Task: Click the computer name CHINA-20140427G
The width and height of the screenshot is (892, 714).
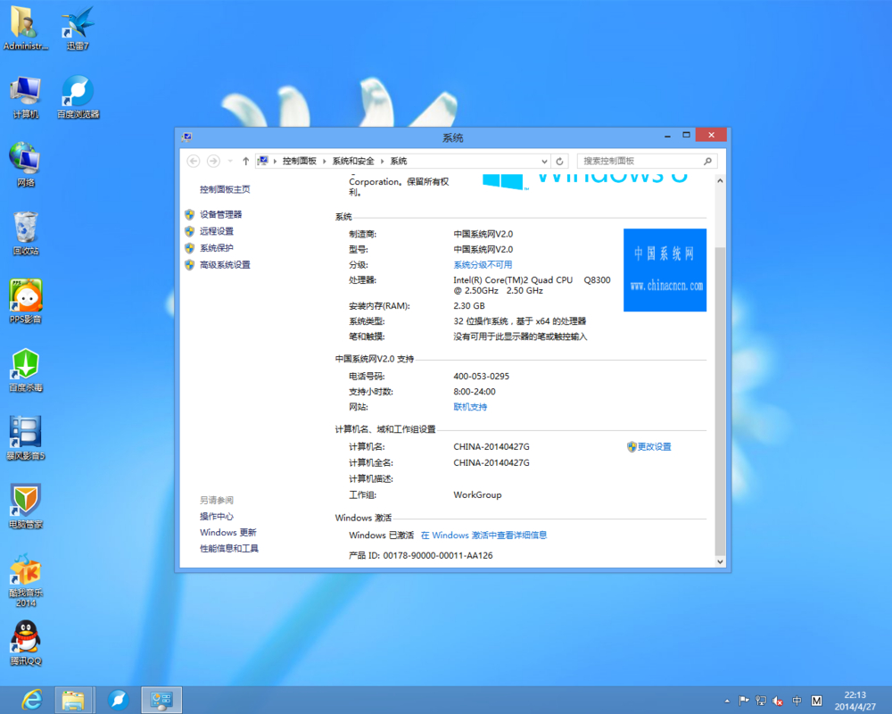Action: [x=491, y=447]
